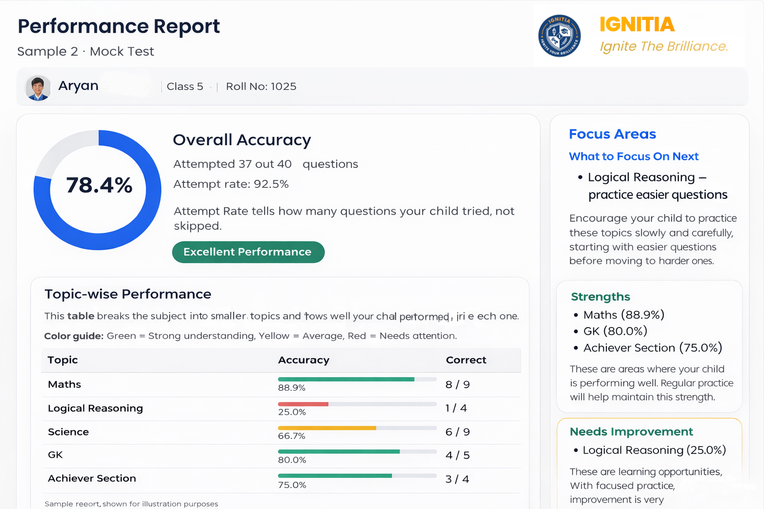Click the Excellent Performance badge
764x509 pixels.
pos(248,252)
